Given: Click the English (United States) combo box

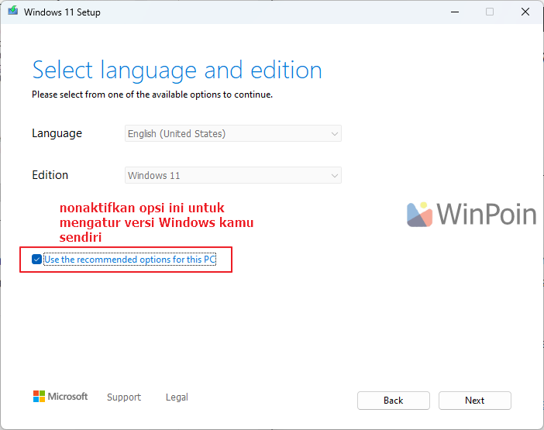Looking at the screenshot, I should click(x=232, y=134).
